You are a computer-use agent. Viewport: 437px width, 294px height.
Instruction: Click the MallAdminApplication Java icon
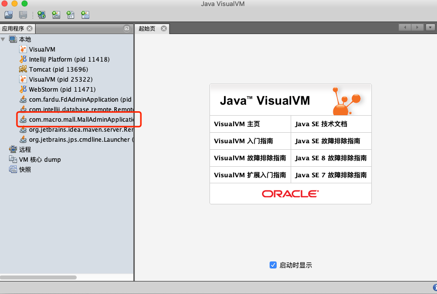click(x=23, y=119)
